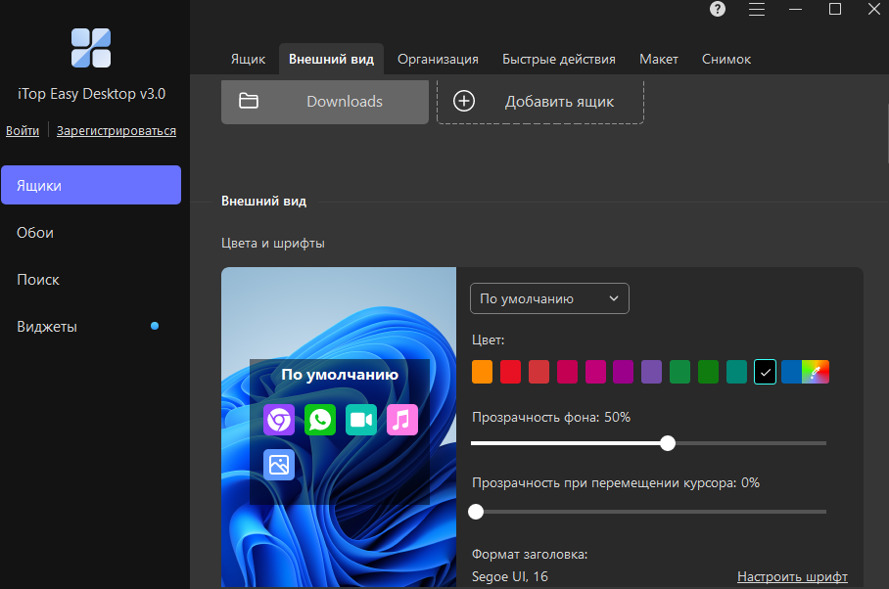Click the Segoe UI, 16 font text
This screenshot has width=889, height=589.
(x=510, y=576)
